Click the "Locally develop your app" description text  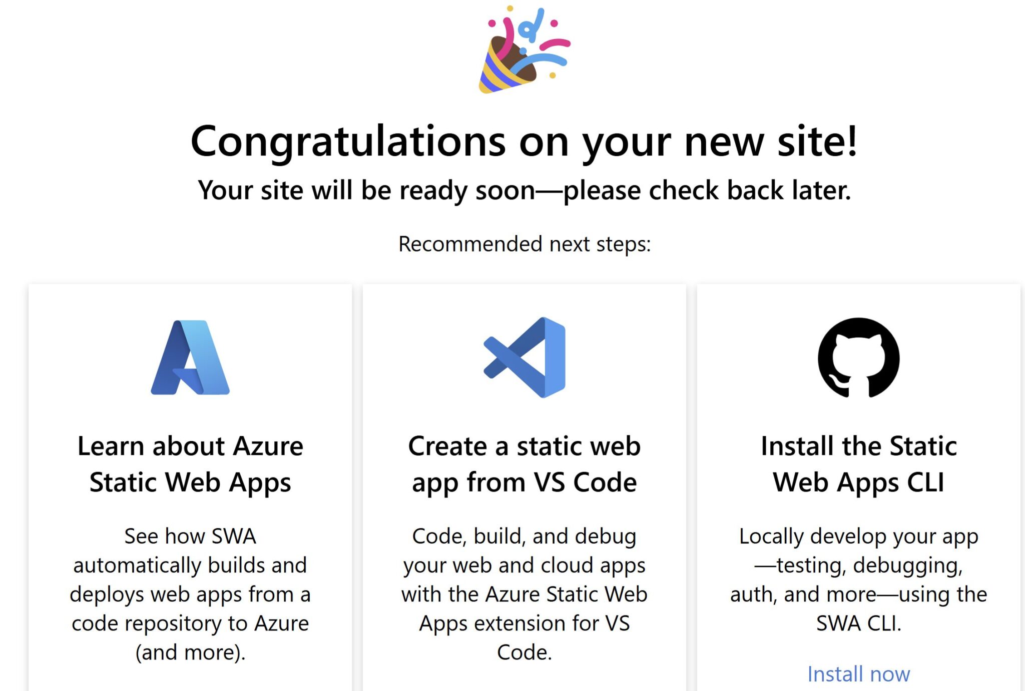(858, 579)
